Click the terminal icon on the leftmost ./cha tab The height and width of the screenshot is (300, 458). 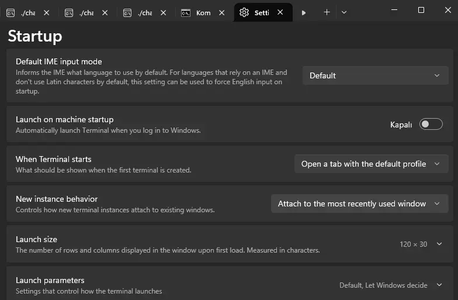pyautogui.click(x=11, y=12)
